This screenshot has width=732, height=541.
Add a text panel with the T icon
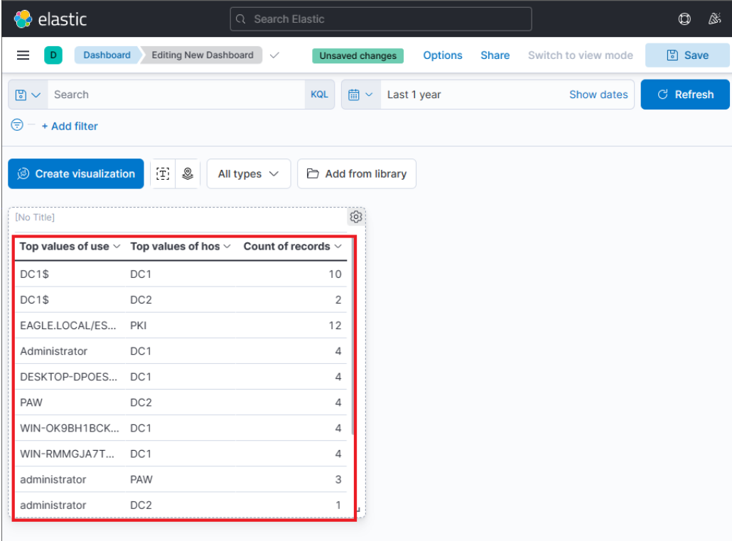click(x=162, y=173)
